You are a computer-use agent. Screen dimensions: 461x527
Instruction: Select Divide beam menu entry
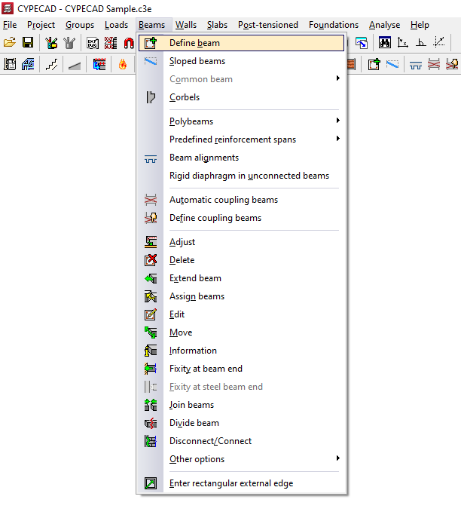click(x=241, y=423)
